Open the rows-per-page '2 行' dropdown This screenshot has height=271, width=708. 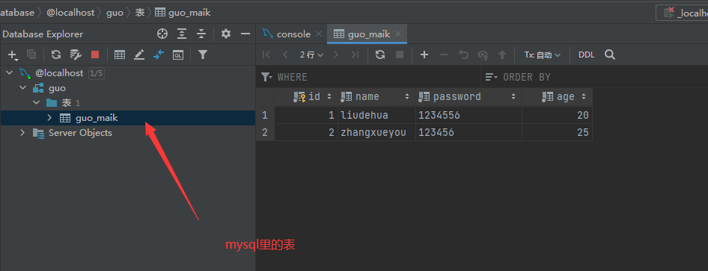pos(311,55)
